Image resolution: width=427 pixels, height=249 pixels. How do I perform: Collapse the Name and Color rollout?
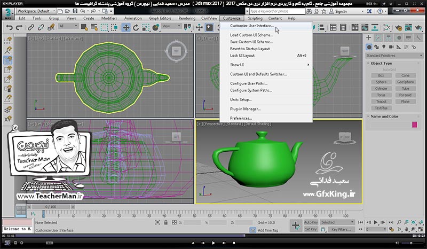point(368,116)
